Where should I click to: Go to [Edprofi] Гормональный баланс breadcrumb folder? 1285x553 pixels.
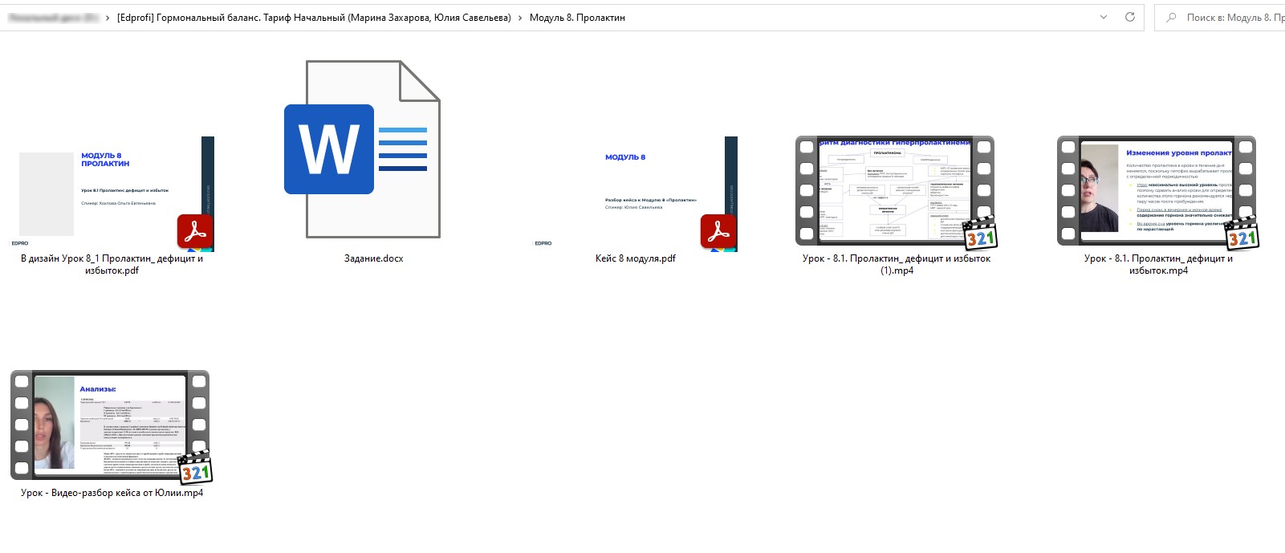(314, 18)
